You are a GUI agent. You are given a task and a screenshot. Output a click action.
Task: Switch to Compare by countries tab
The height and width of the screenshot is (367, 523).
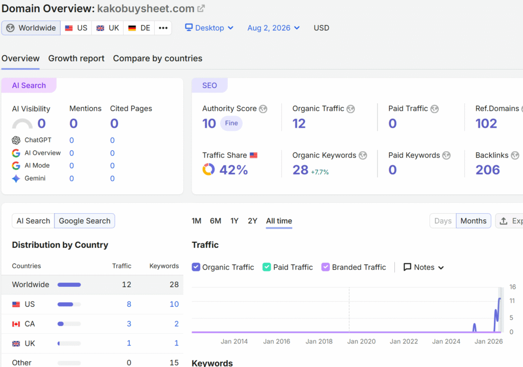click(157, 58)
